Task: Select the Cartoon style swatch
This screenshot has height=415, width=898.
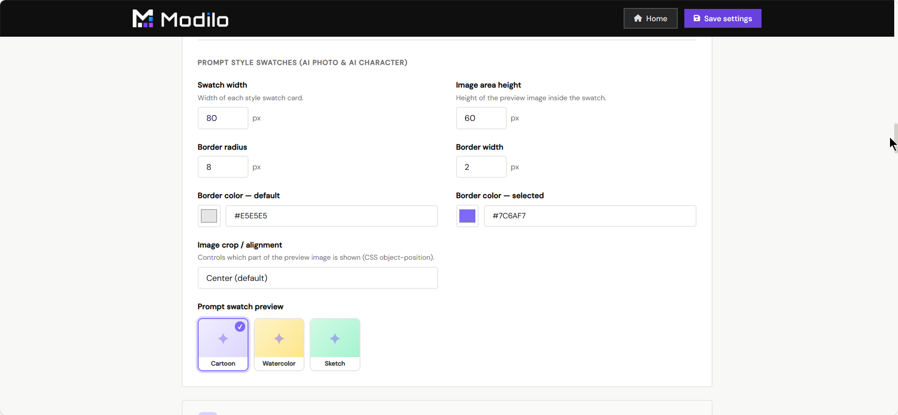Action: click(x=223, y=344)
